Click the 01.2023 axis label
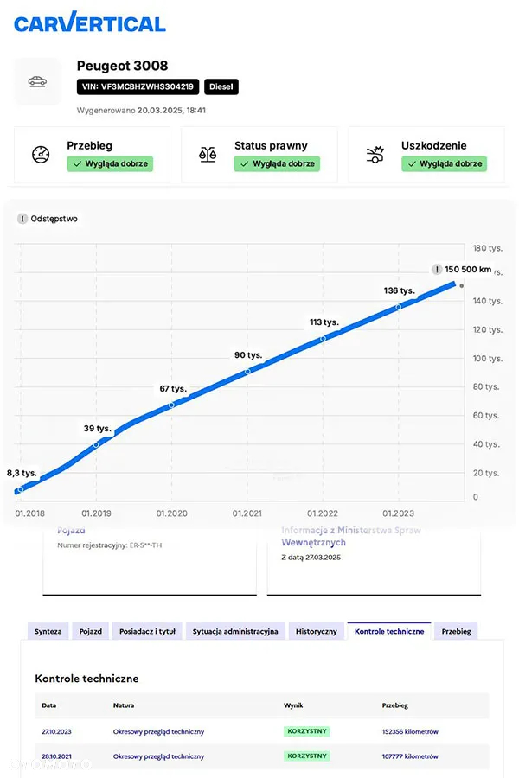This screenshot has height=778, width=519. click(398, 513)
